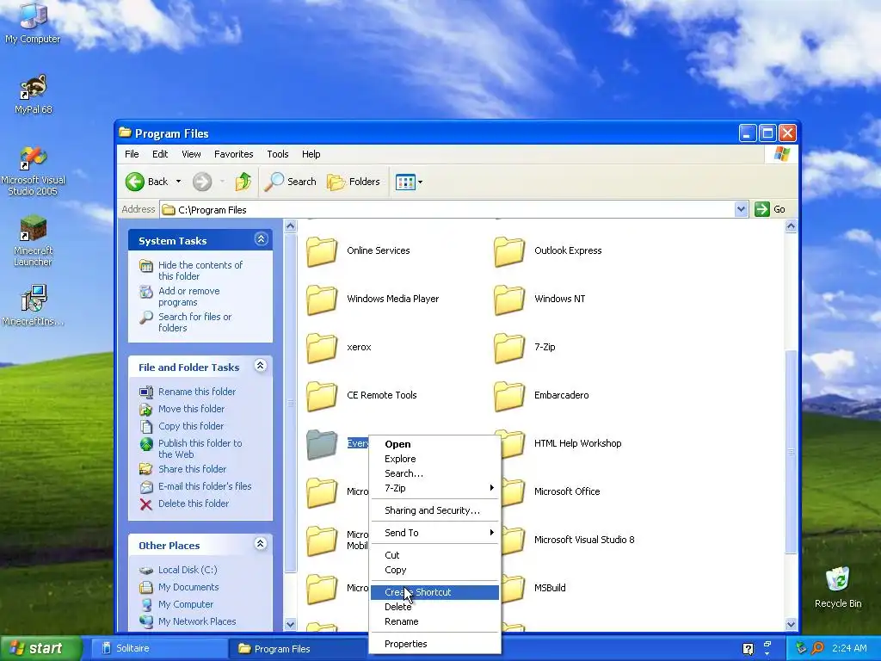881x661 pixels.
Task: Select the 7-Zip folder icon
Action: (509, 348)
